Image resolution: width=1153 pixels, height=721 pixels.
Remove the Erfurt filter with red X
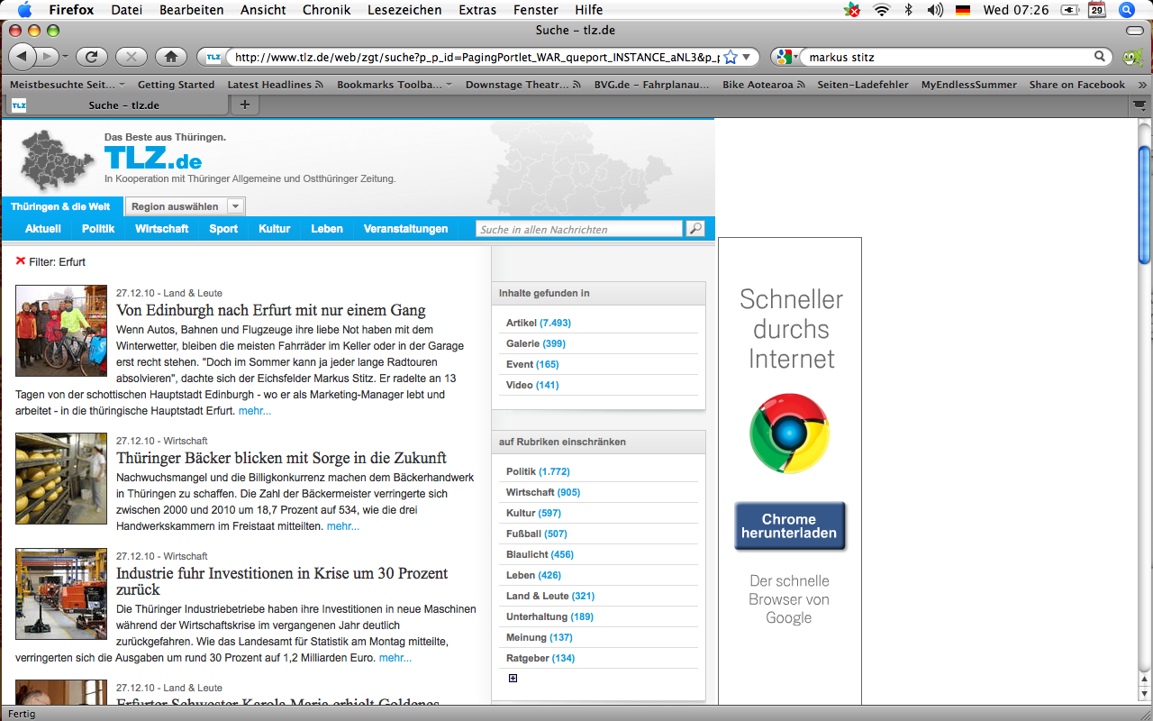click(x=21, y=261)
